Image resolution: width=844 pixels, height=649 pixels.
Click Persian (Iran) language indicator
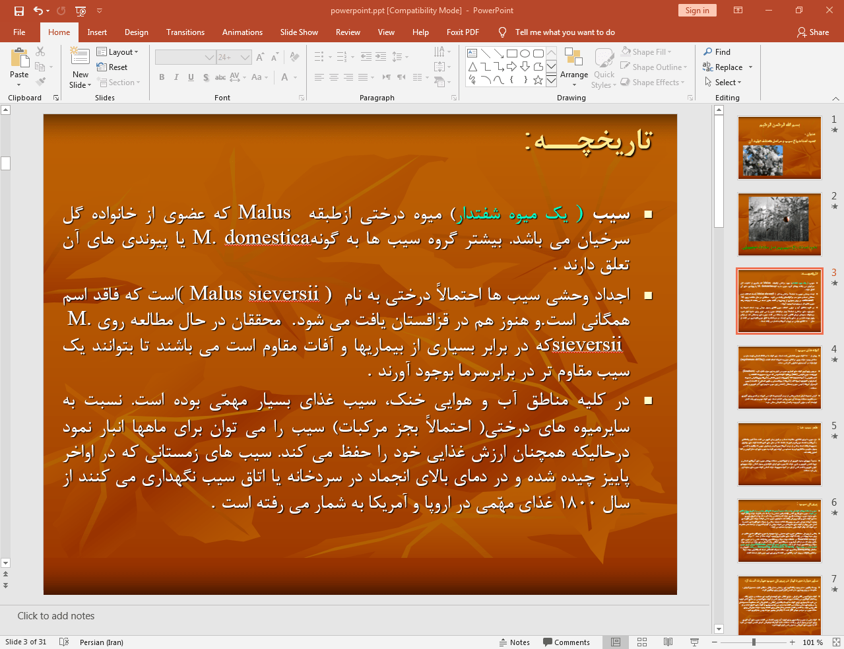coord(101,642)
